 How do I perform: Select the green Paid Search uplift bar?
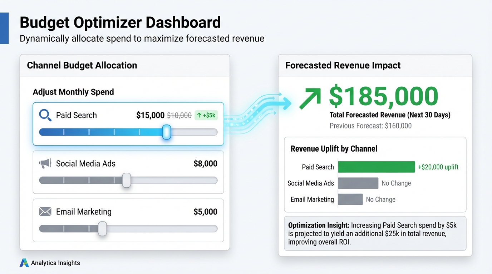point(376,167)
